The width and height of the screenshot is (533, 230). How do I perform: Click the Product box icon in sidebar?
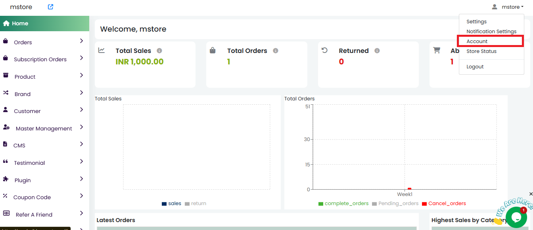click(x=6, y=75)
